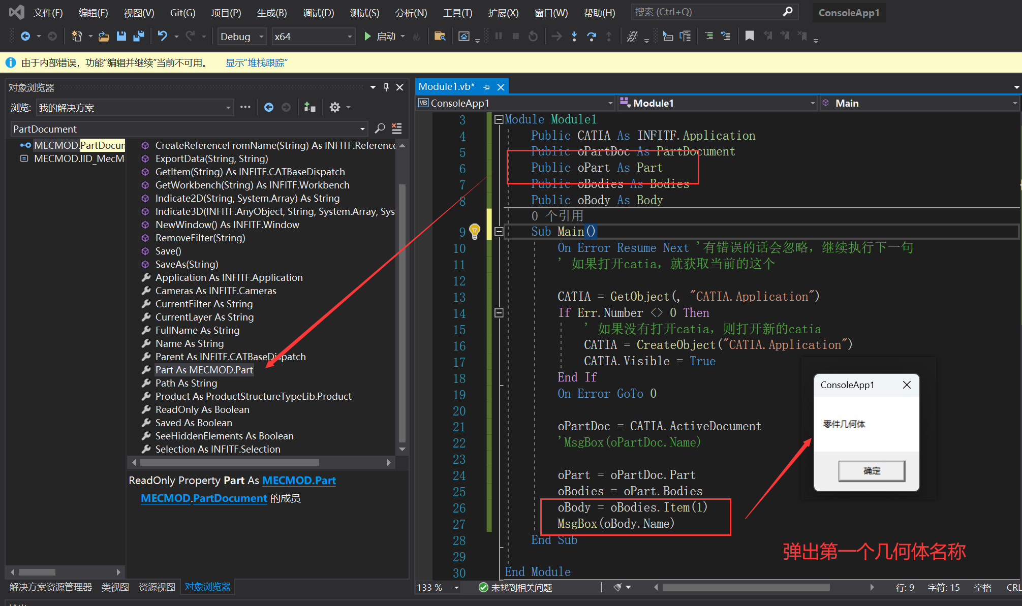Click the MECMOD.PartDocument hyperlink
1022x606 pixels.
point(204,498)
